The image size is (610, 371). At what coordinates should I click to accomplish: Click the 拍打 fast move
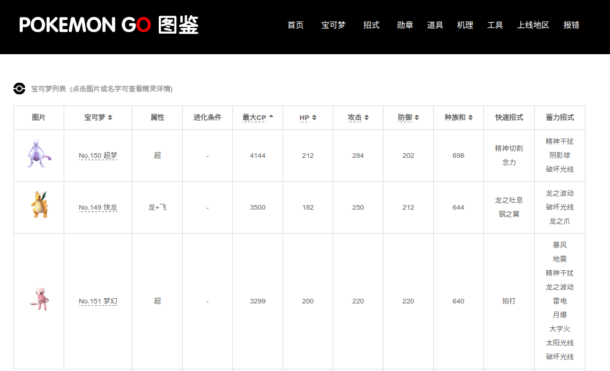coord(509,301)
